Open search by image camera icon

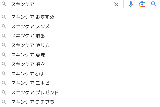point(142,4)
